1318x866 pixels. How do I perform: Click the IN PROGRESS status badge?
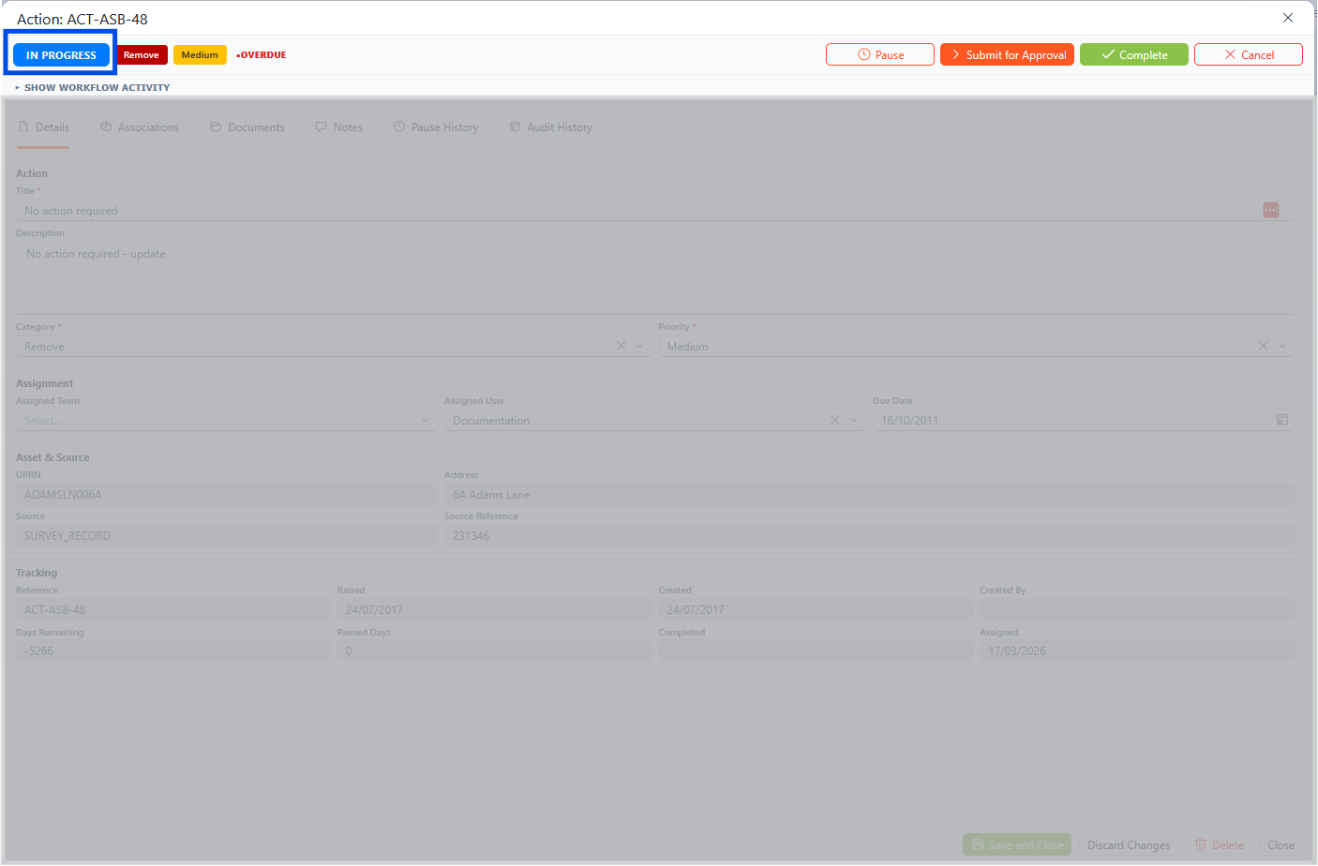click(x=61, y=55)
